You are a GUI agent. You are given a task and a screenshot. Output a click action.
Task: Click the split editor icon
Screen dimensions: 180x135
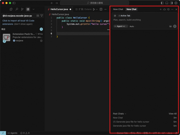pyautogui.click(x=101, y=9)
